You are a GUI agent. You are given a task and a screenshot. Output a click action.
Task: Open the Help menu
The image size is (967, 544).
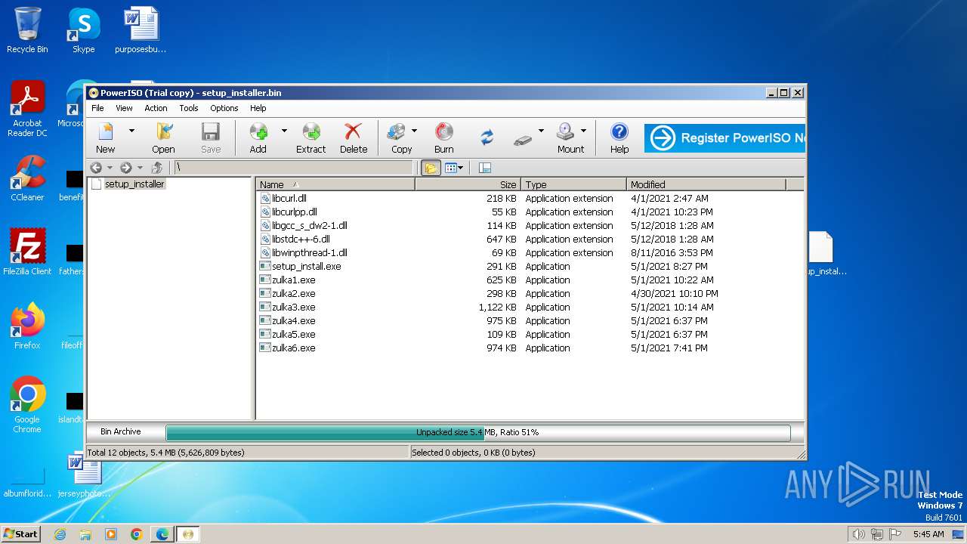tap(258, 108)
